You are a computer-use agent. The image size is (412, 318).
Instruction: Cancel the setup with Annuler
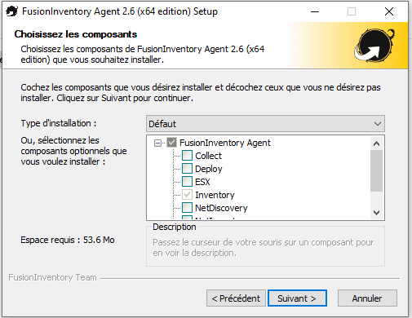(367, 298)
